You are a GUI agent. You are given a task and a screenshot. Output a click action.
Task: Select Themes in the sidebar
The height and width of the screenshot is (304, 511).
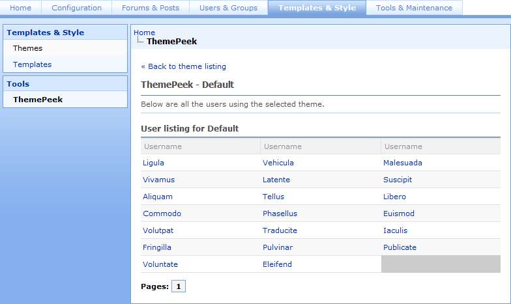tap(27, 48)
